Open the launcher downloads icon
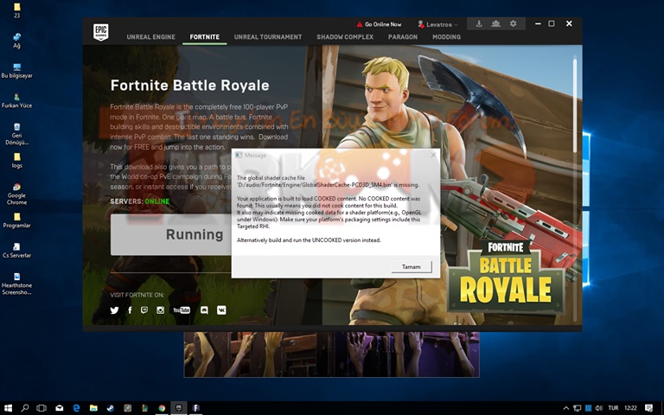664x415 pixels. click(479, 23)
